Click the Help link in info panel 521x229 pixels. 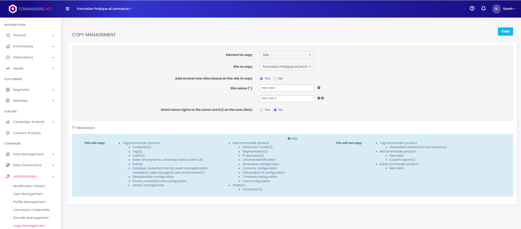coord(292,138)
